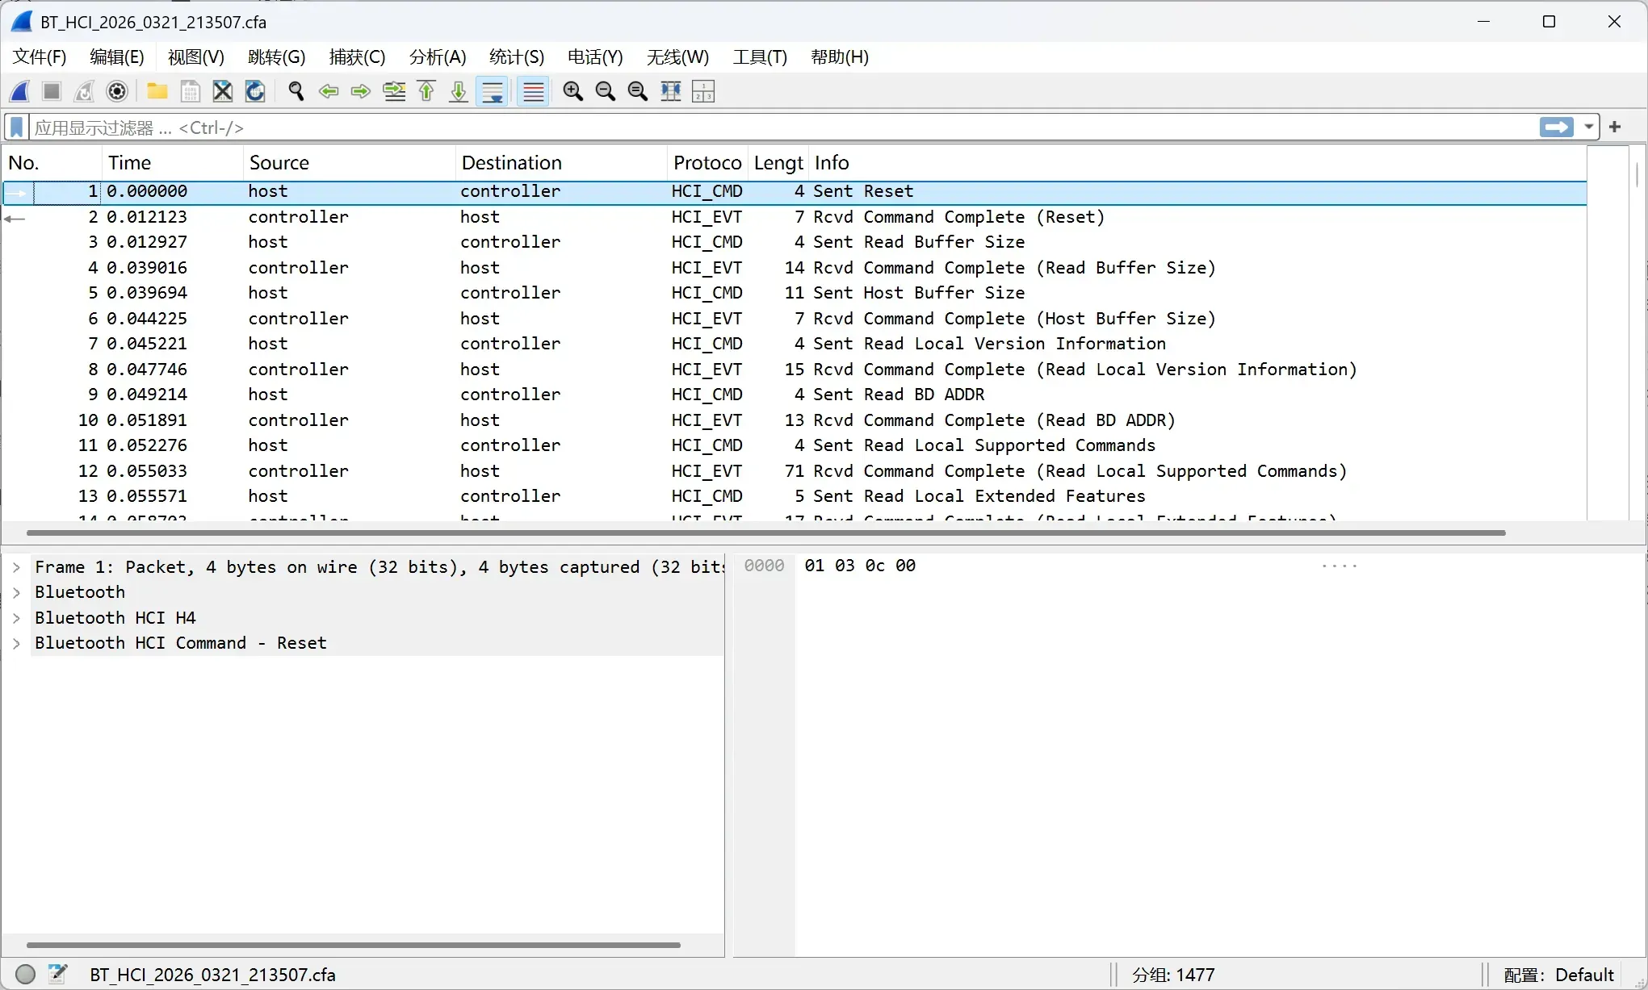Select packet 5 Sent Host Buffer Size

[795, 293]
